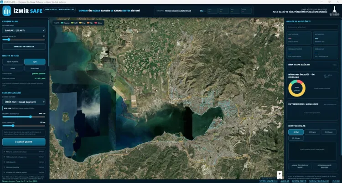This screenshot has width=342, height=183.
Task: Click En Yüksek Riskli Mahalleler heading
Action: coord(303,104)
